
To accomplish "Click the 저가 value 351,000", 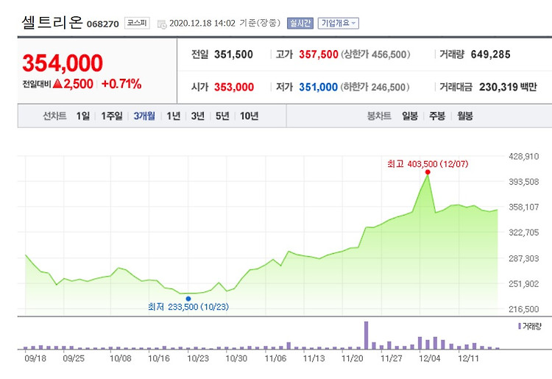I will tap(318, 87).
